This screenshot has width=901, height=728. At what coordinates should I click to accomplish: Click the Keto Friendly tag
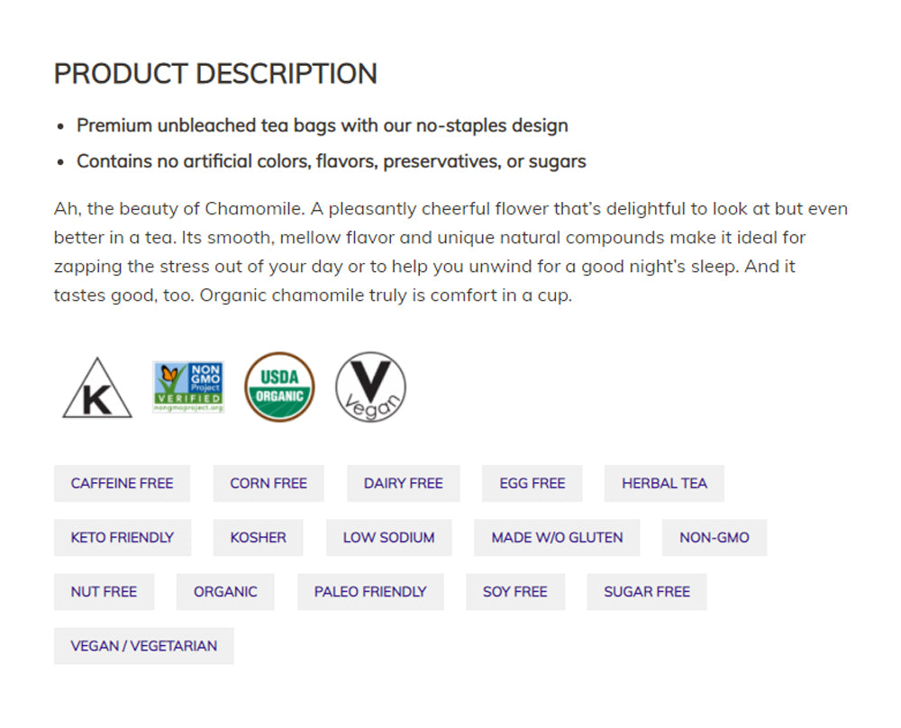coord(122,538)
